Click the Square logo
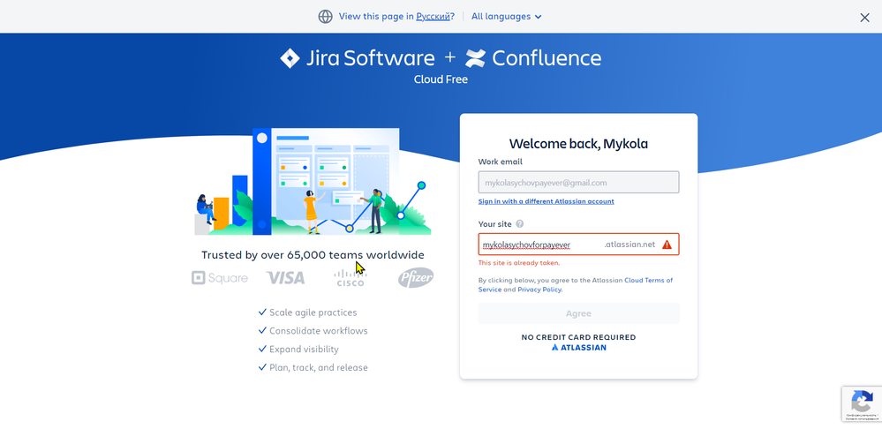The height and width of the screenshot is (429, 882). [x=219, y=278]
